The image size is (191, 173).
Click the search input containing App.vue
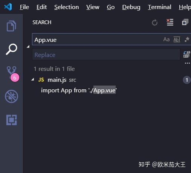pyautogui.click(x=112, y=39)
